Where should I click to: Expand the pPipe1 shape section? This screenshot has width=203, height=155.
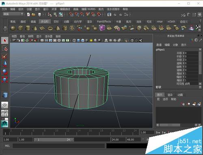[x=158, y=87]
